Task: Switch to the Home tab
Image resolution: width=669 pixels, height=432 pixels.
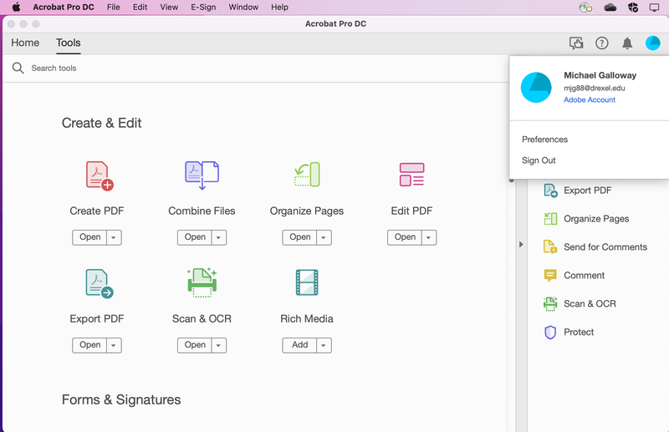Action: point(25,43)
